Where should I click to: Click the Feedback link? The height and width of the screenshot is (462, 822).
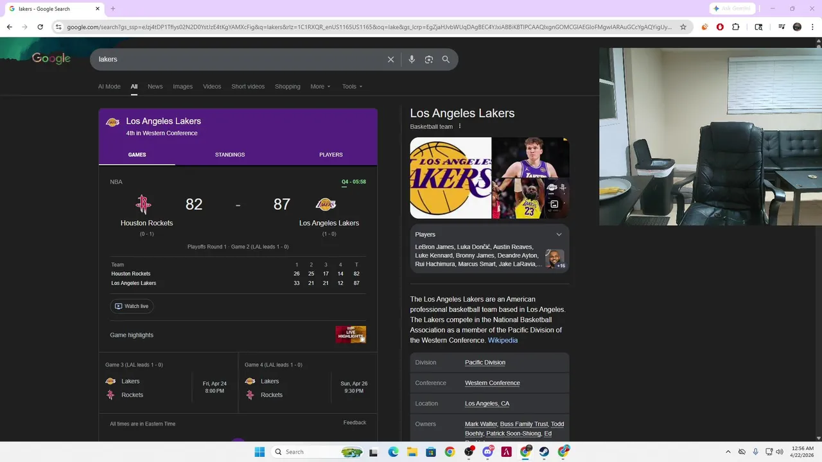point(354,422)
